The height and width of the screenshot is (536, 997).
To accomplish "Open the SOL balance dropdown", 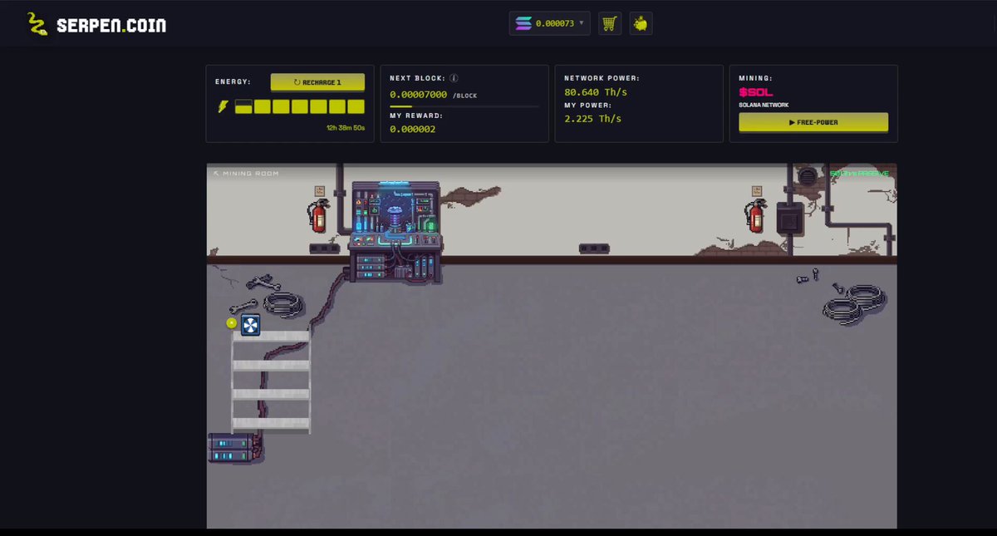I will [x=550, y=23].
